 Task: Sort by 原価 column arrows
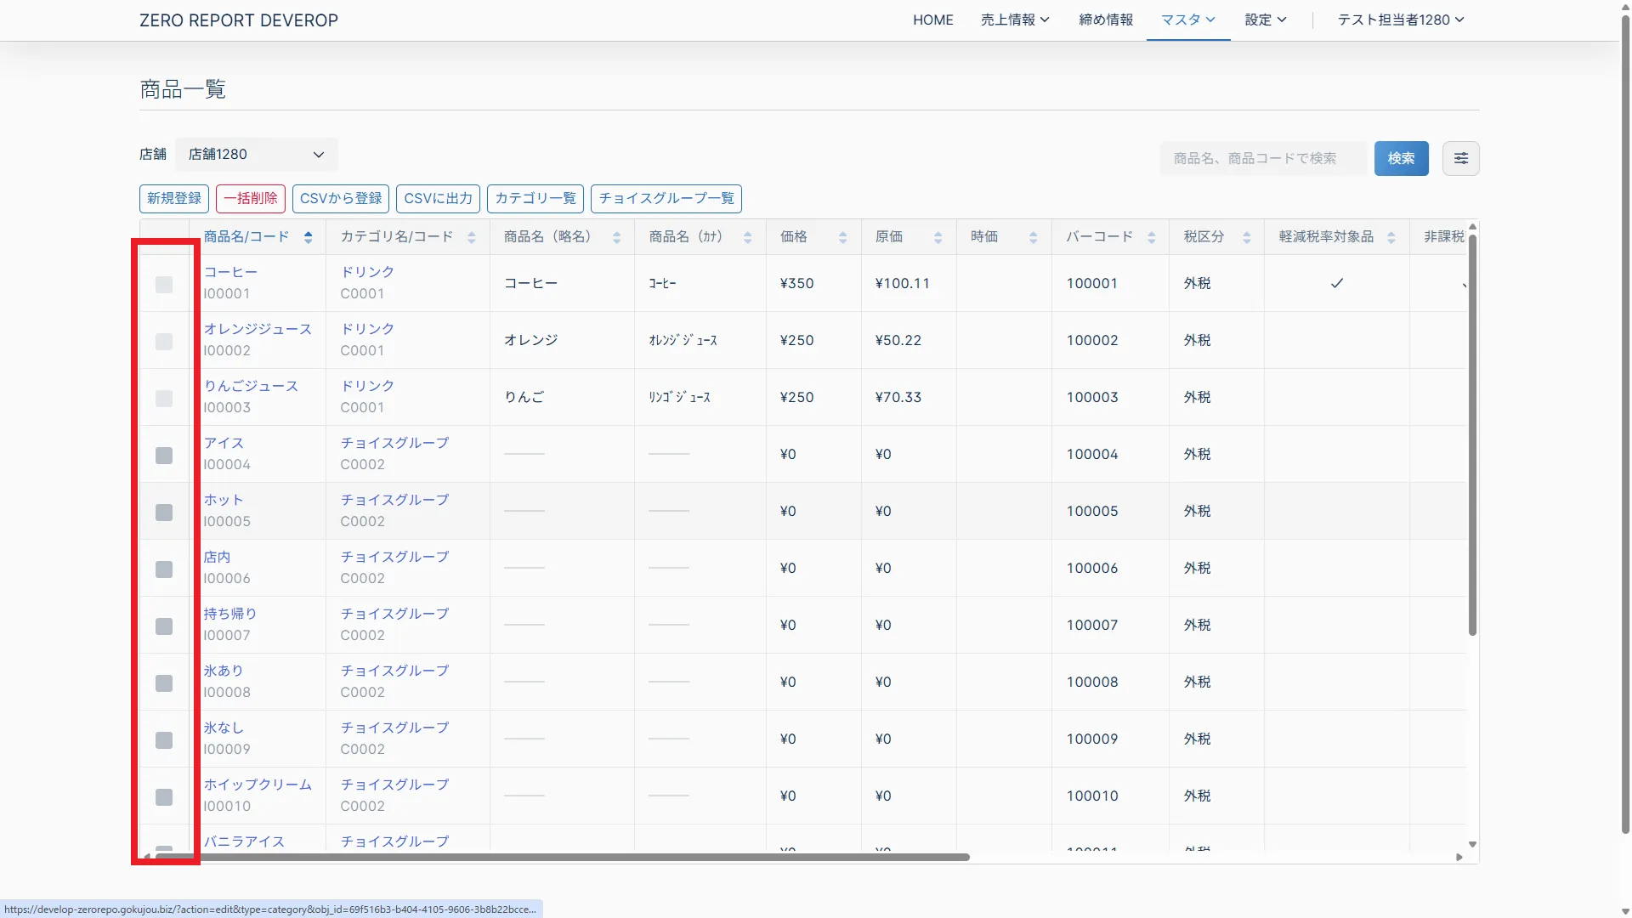coord(938,237)
